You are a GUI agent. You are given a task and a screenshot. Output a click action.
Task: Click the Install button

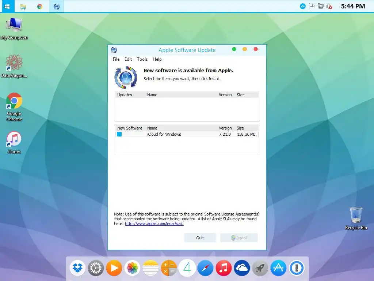(x=239, y=238)
